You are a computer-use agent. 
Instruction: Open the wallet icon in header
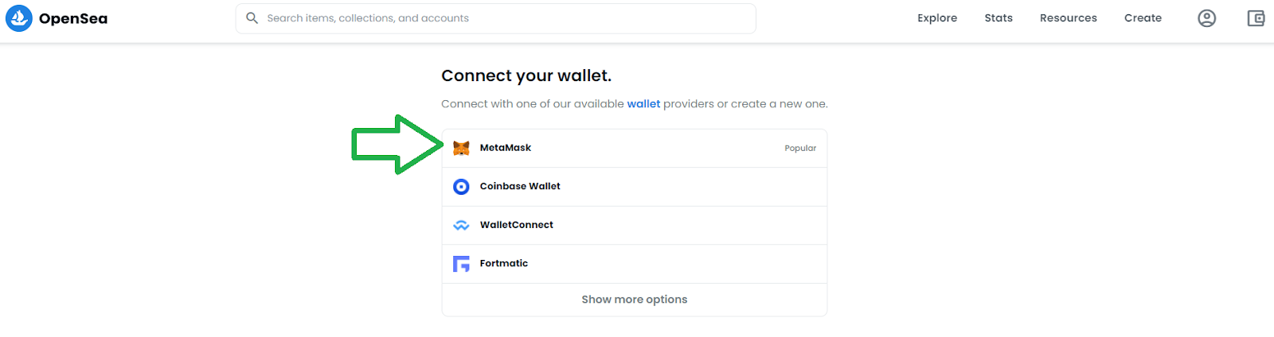(x=1256, y=18)
